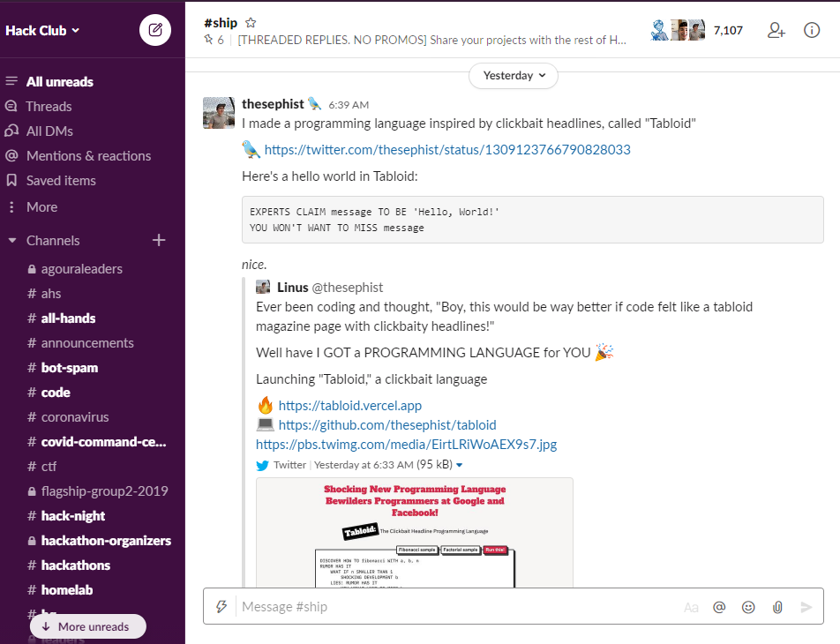Click the attach file paperclip icon

coord(777,606)
